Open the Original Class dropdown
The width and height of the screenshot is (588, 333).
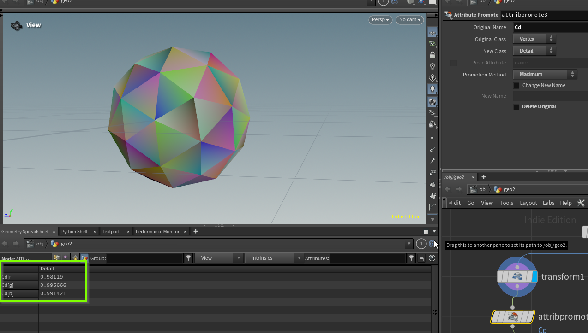point(534,39)
